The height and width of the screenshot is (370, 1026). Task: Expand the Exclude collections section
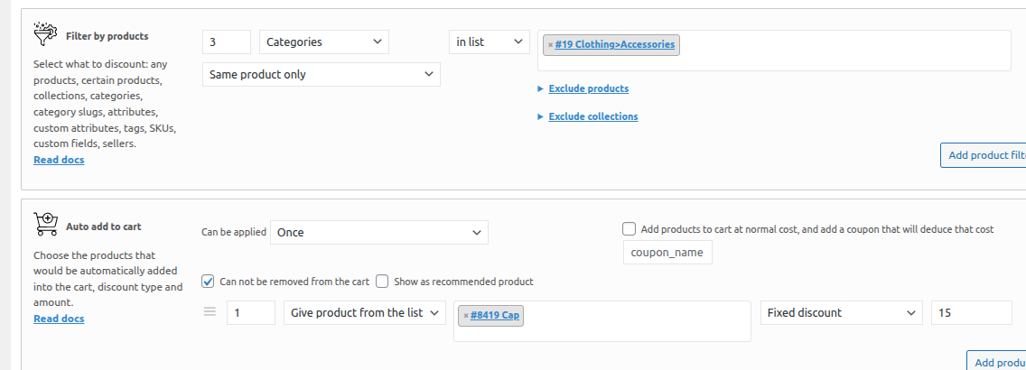592,116
